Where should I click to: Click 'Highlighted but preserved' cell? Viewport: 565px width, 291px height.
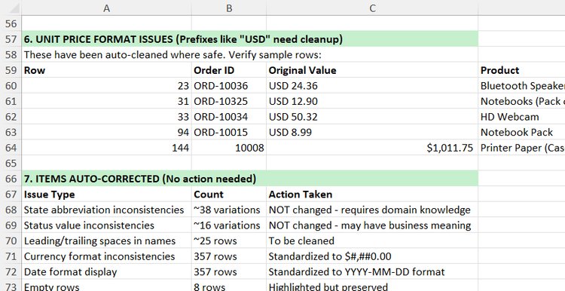coord(373,286)
